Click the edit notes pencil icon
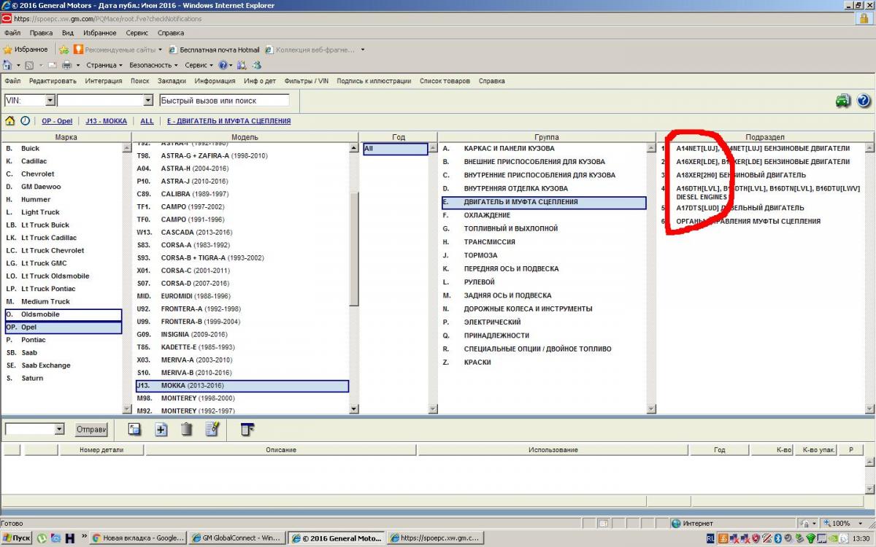876x547 pixels. coord(212,430)
